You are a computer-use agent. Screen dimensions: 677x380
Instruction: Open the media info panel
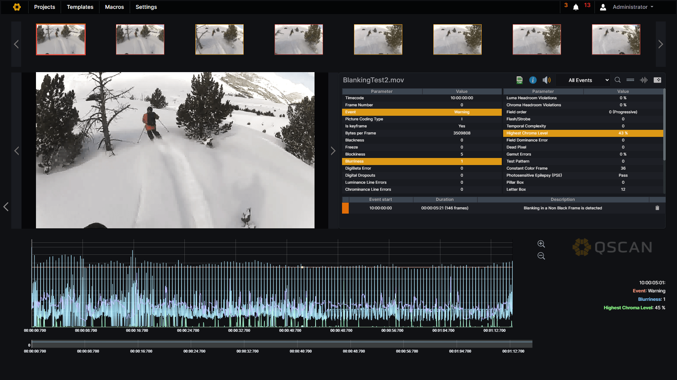pos(532,80)
